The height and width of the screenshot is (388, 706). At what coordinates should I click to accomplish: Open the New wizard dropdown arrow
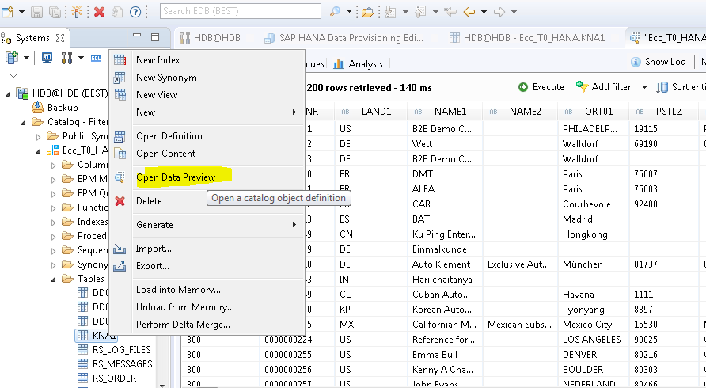click(x=21, y=12)
